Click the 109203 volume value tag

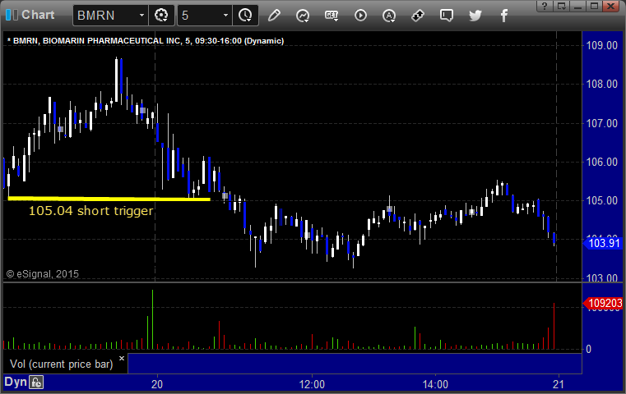(x=604, y=303)
